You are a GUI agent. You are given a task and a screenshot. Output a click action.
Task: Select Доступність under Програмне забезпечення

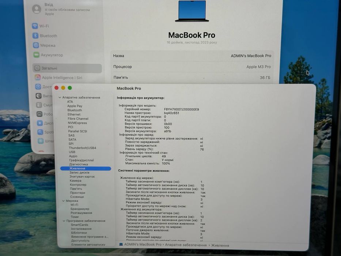pyautogui.click(x=80, y=241)
